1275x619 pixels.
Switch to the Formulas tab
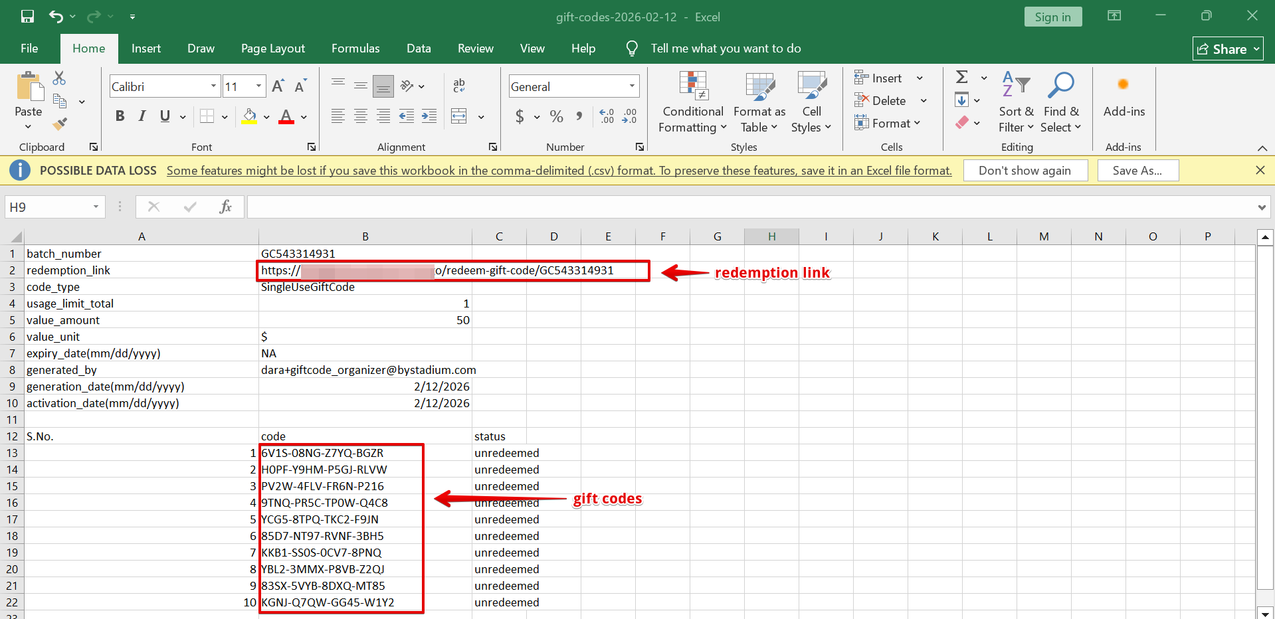click(x=355, y=48)
